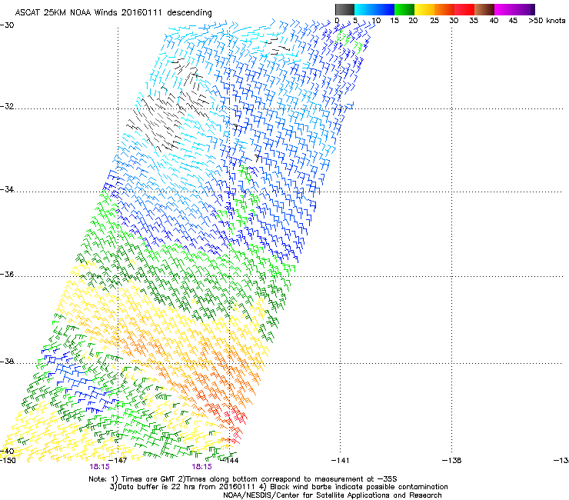This screenshot has width=569, height=500.
Task: Click the '-34' latitude axis label
Action: pos(7,189)
